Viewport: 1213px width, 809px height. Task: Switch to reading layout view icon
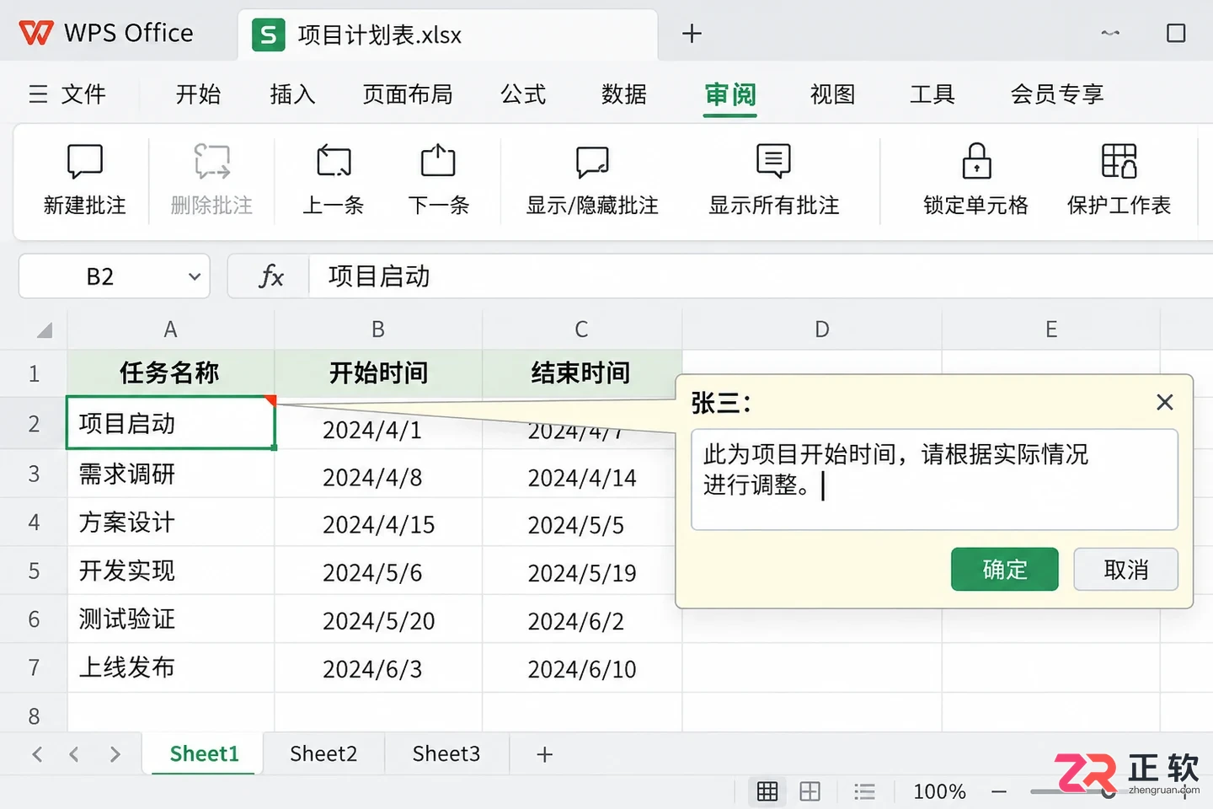point(864,791)
